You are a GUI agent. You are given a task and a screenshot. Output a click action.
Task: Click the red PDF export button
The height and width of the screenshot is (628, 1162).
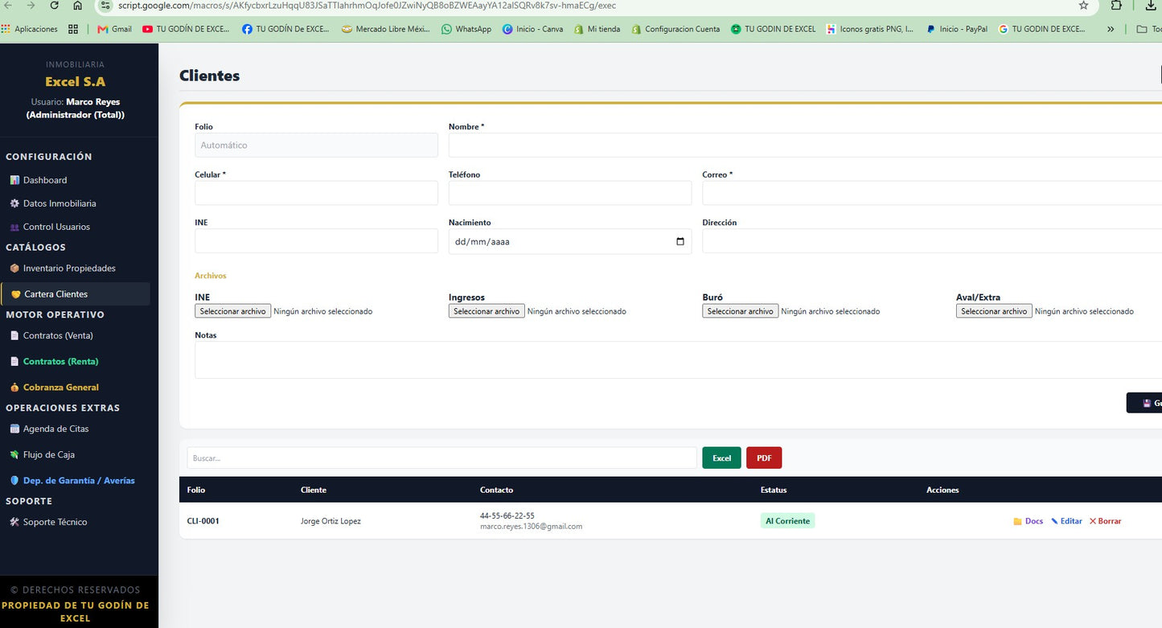point(764,458)
